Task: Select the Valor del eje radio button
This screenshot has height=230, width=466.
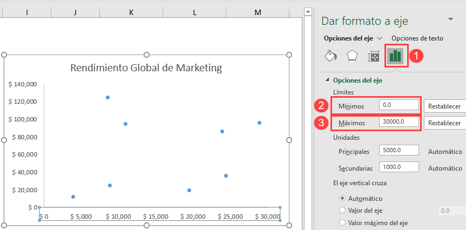Action: [x=342, y=210]
